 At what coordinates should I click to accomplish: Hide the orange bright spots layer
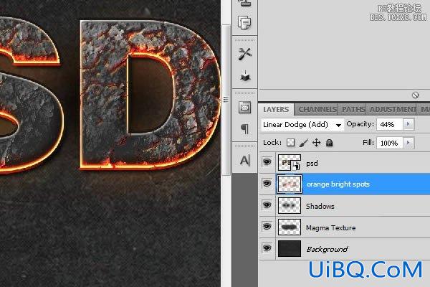click(x=267, y=183)
